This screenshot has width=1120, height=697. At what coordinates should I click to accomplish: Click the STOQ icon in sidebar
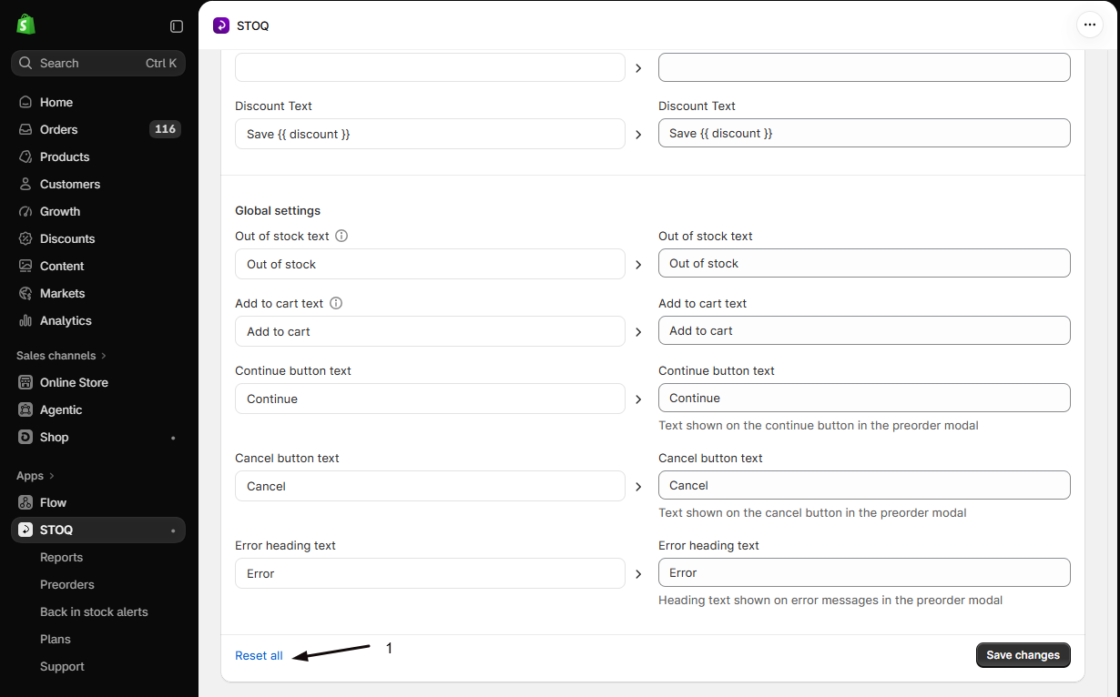(x=25, y=530)
